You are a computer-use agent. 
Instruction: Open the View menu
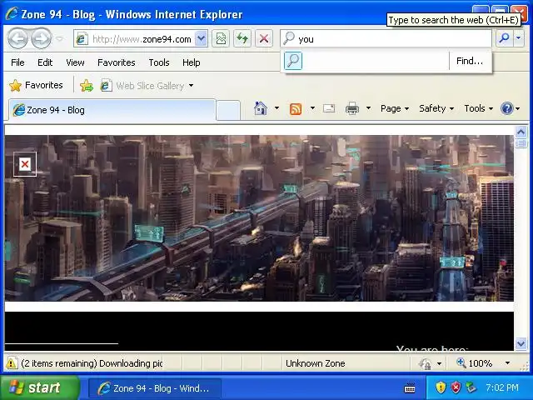(x=75, y=62)
